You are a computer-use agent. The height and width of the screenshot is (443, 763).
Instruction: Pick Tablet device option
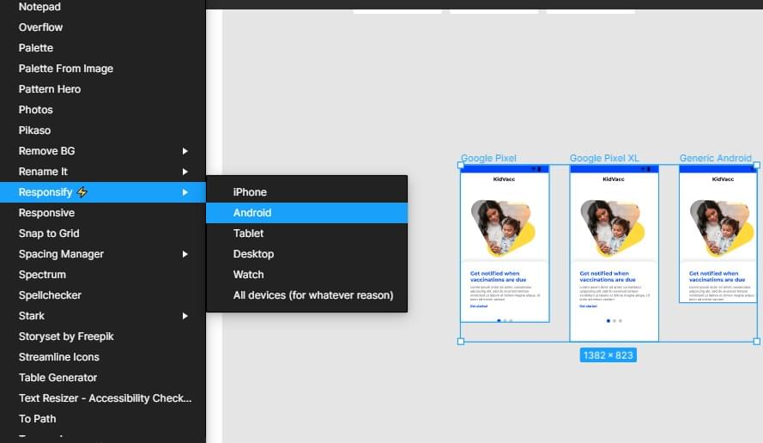pyautogui.click(x=248, y=234)
